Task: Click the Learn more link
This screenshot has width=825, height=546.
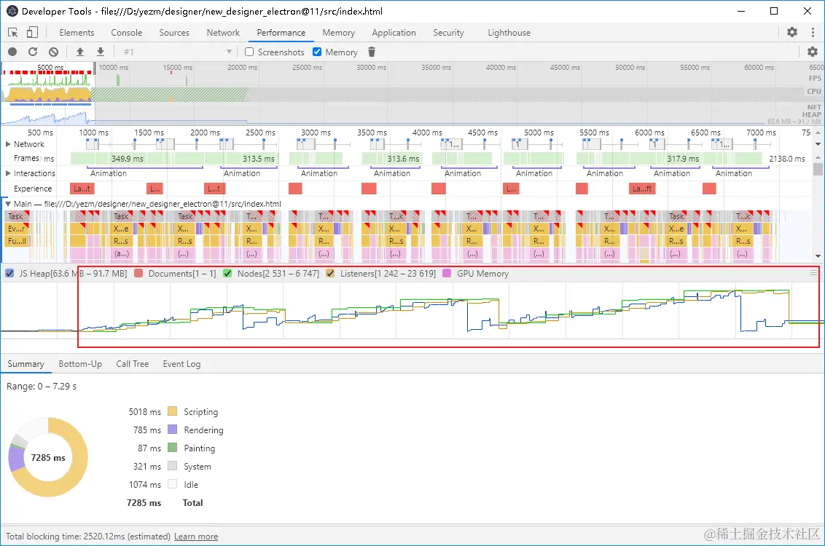Action: [x=196, y=537]
